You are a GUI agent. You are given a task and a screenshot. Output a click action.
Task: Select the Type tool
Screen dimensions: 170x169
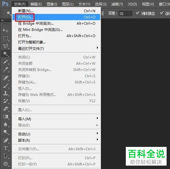click(5, 148)
